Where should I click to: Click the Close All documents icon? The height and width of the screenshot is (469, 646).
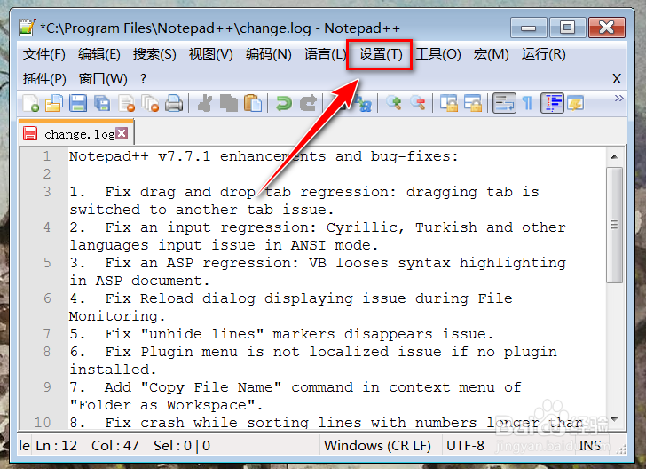150,103
